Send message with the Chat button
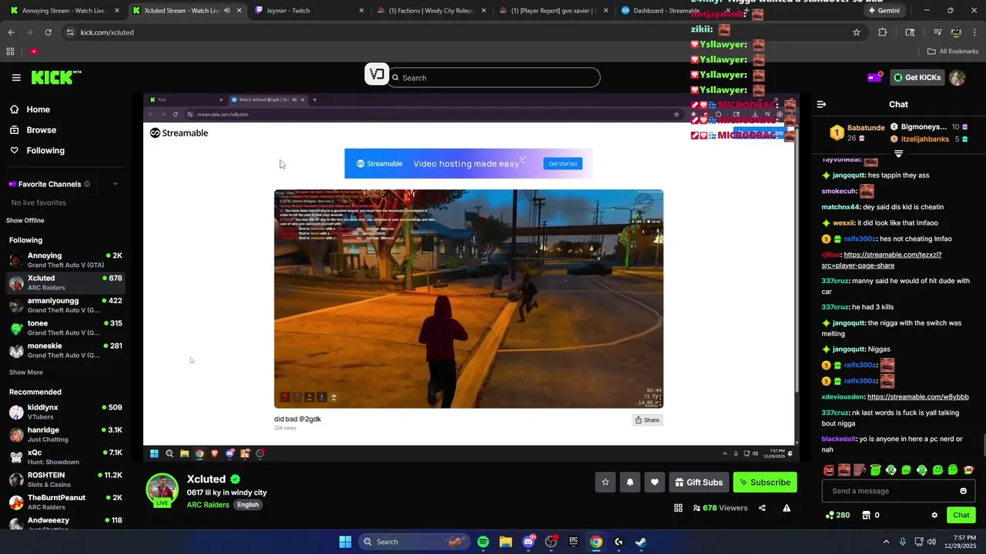Image resolution: width=986 pixels, height=554 pixels. [x=961, y=515]
